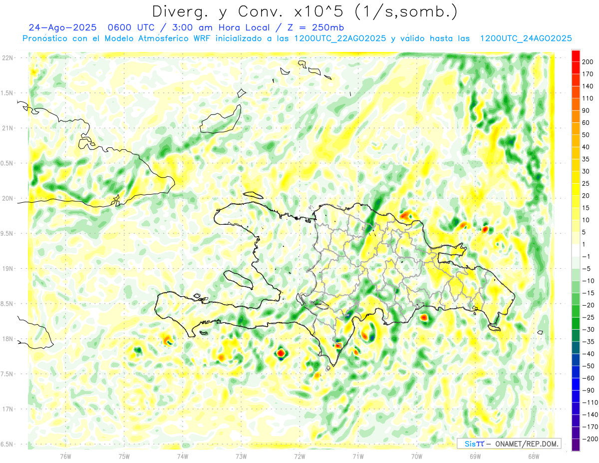Image resolution: width=599 pixels, height=463 pixels.
Task: Click the '76W' longitude label
Action: (65, 456)
